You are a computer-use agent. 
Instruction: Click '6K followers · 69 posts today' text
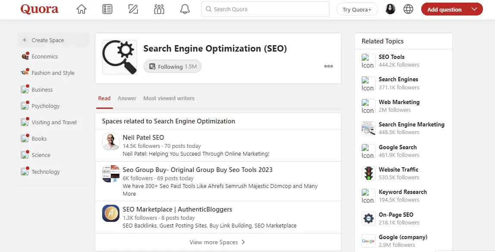pyautogui.click(x=158, y=178)
